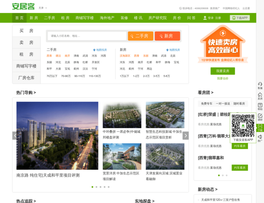Open the 南京路 天成和平里 featured image

pyautogui.click(x=57, y=136)
